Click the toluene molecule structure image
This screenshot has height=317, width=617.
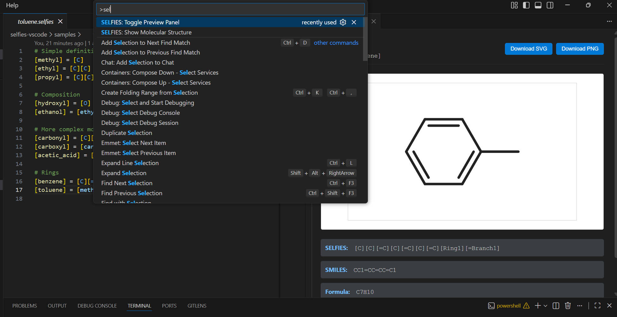click(x=462, y=151)
